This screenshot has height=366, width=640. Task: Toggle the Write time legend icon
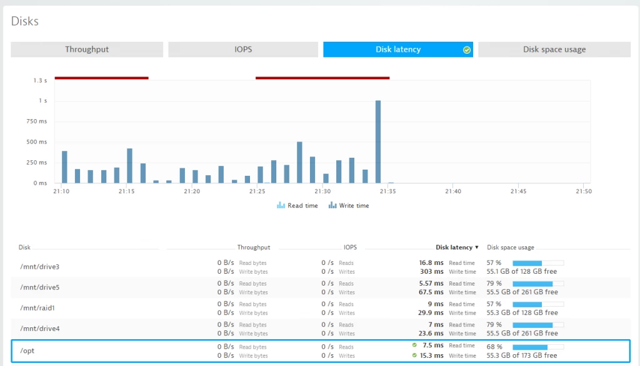pos(332,205)
